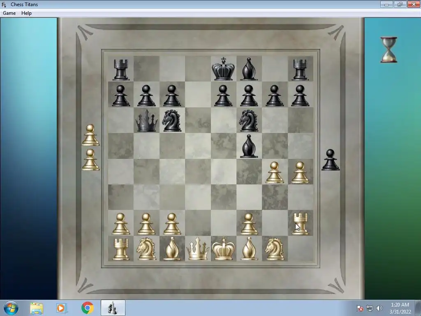Select the black bishop on f8
The image size is (421, 316).
(x=249, y=69)
